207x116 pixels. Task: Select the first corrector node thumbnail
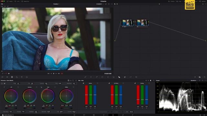(127, 23)
